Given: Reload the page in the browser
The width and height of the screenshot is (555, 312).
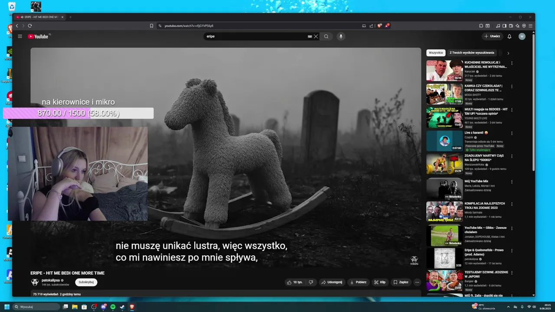Looking at the screenshot, I should pos(30,26).
